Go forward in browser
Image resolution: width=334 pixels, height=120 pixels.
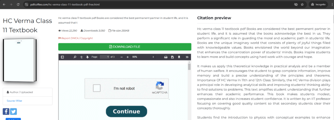click(11, 4)
